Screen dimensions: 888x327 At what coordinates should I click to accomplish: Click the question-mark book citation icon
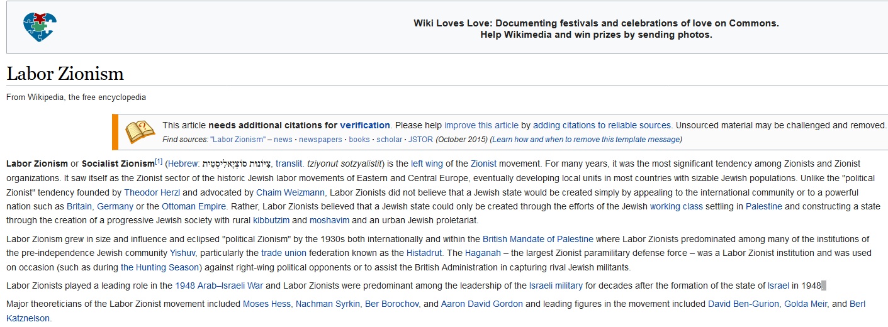[140, 131]
